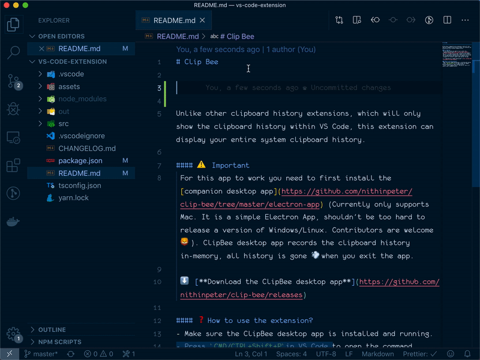Place cursor on '# Clip Bee' heading line

click(197, 62)
